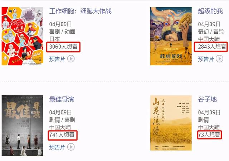Play trailer for 工作细胞：细胞大作战
Screen dimensions: 229x161
(x=71, y=59)
